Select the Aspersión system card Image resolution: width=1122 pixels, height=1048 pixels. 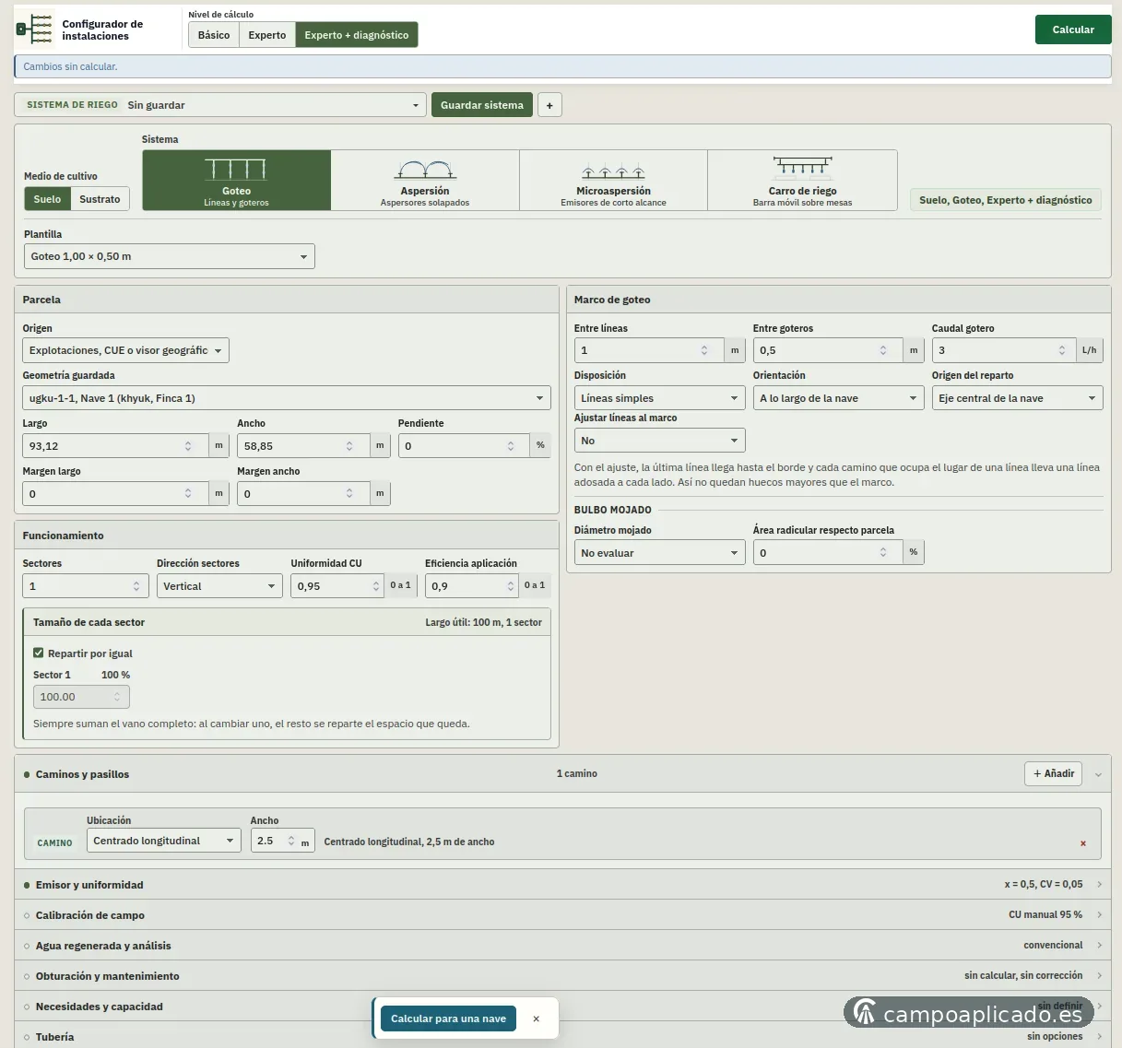(x=425, y=181)
